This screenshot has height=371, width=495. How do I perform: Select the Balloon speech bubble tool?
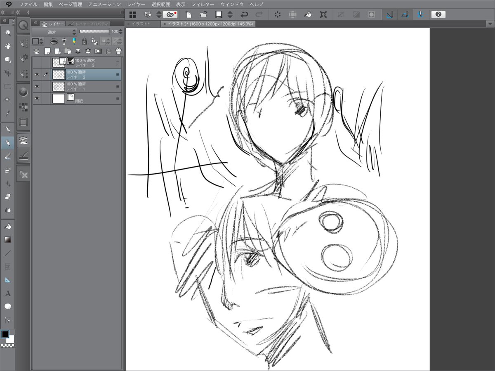coord(7,307)
